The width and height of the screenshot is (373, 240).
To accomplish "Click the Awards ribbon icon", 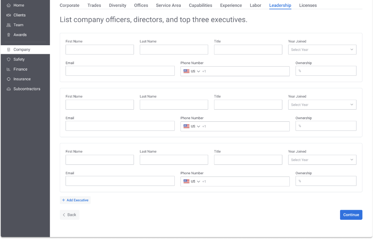I will pos(9,35).
